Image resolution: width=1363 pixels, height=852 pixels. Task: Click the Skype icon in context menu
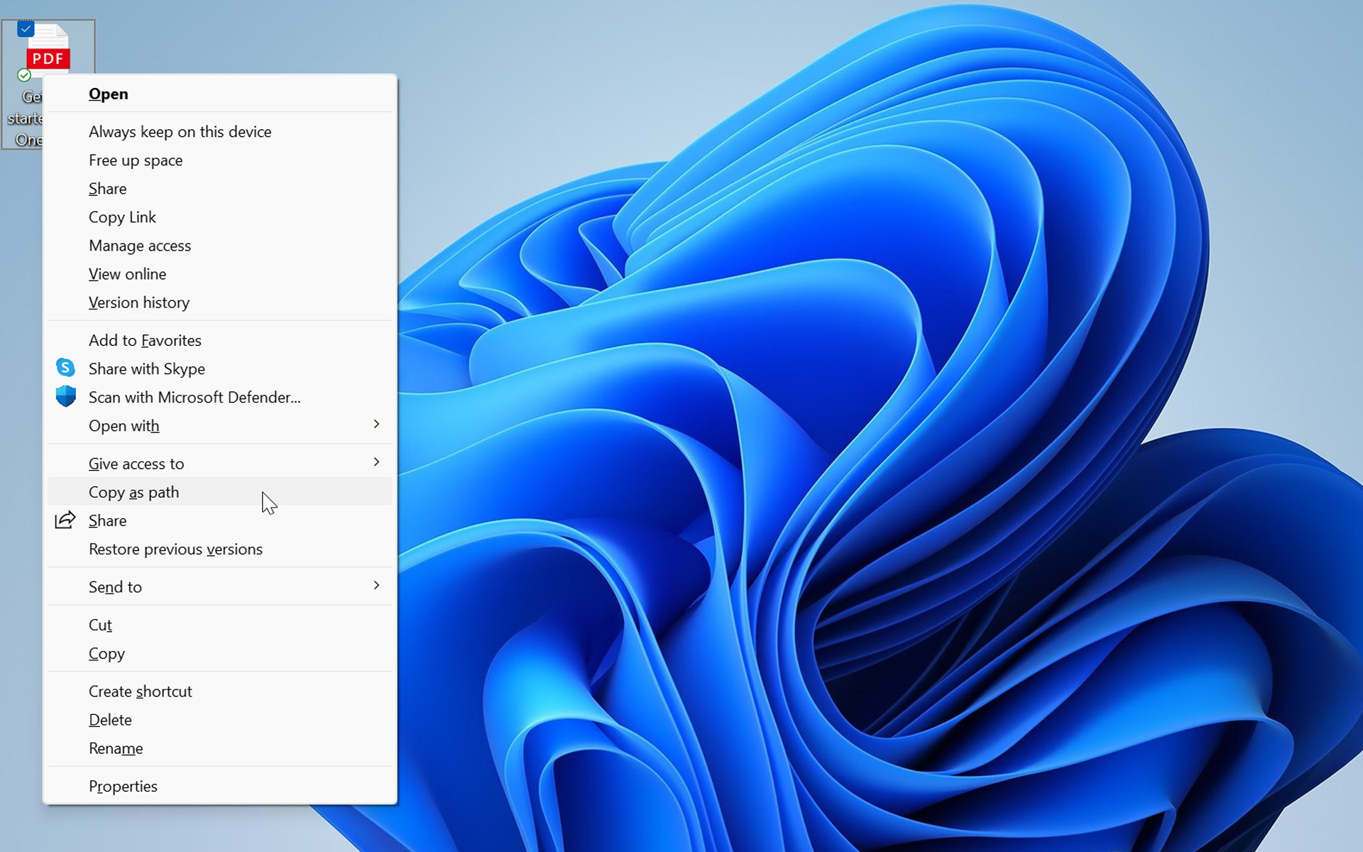(x=65, y=368)
